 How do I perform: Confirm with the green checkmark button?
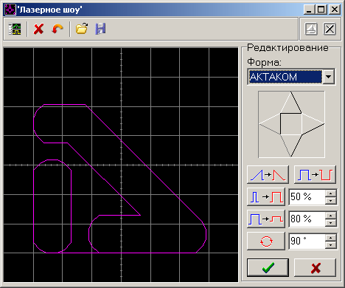point(268,267)
